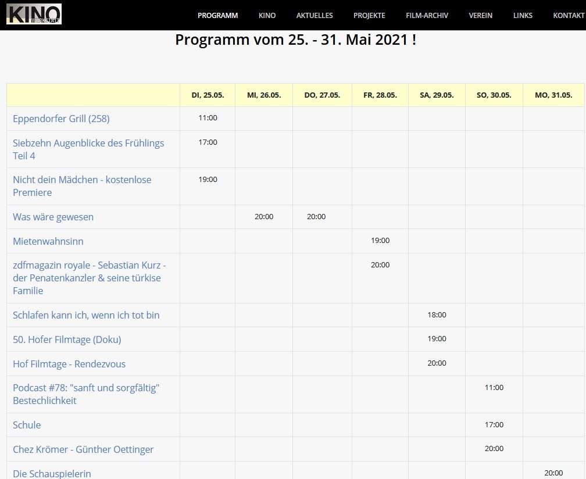Open the Eppendorfer Grill (258) film link
Image resolution: width=586 pixels, height=479 pixels.
[x=61, y=119]
